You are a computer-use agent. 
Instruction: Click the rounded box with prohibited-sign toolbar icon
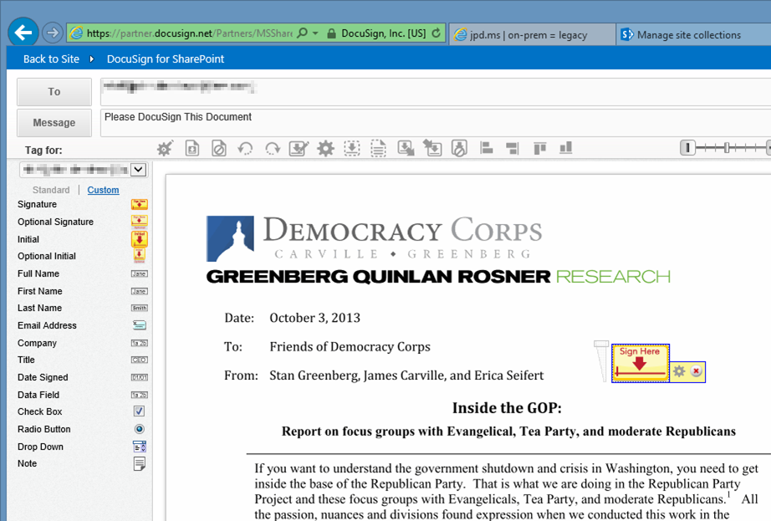pyautogui.click(x=459, y=148)
